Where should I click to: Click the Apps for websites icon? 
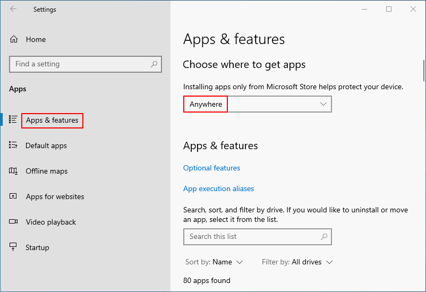point(13,196)
